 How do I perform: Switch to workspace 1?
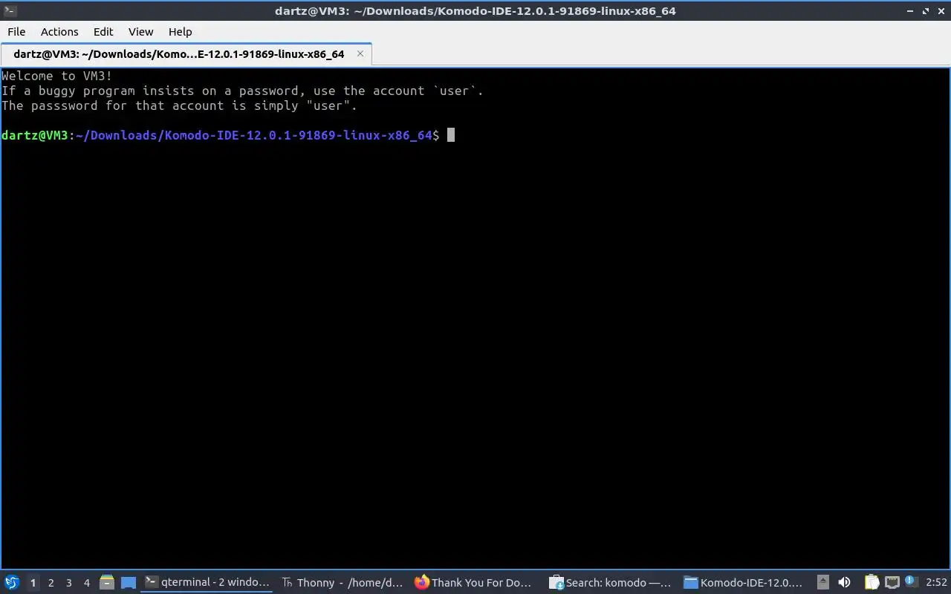(33, 583)
